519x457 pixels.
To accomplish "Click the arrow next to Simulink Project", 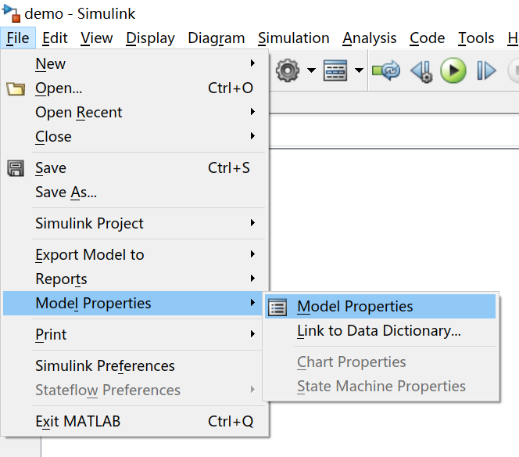I will 252,223.
